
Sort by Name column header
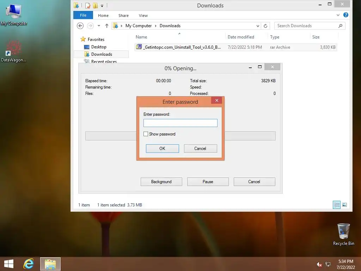point(141,37)
